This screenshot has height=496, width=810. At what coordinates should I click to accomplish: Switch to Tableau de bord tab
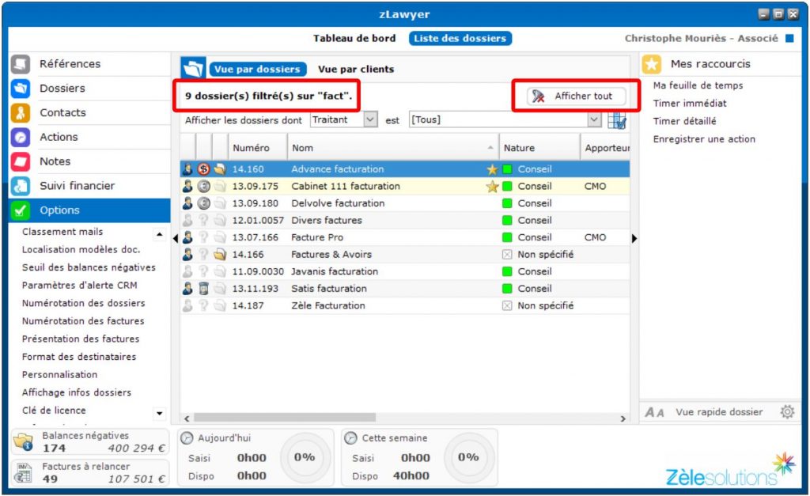(x=354, y=38)
